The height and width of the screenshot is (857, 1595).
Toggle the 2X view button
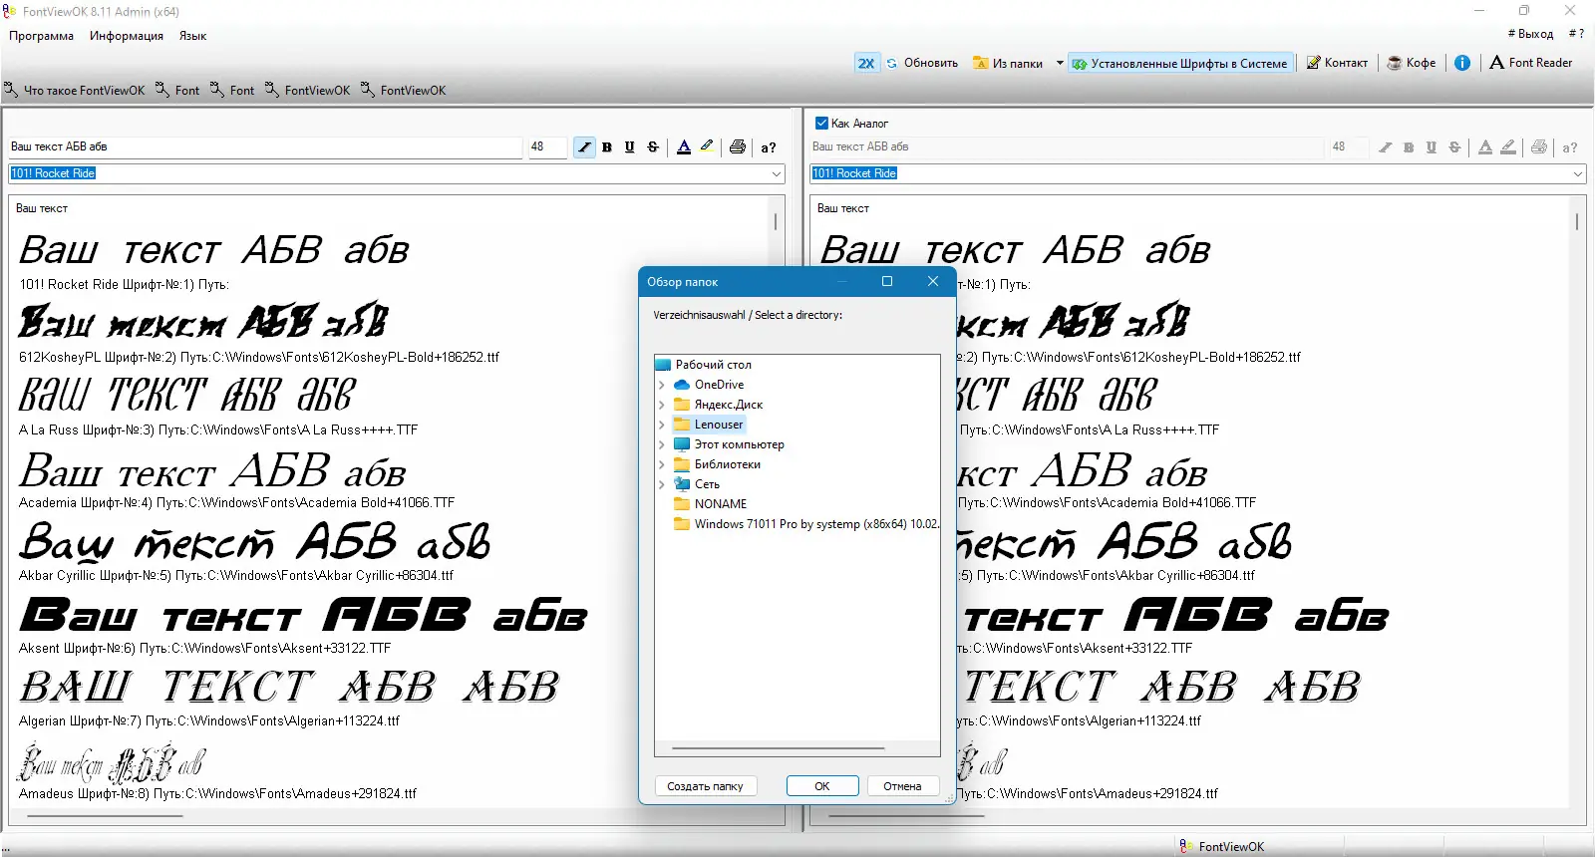point(866,63)
